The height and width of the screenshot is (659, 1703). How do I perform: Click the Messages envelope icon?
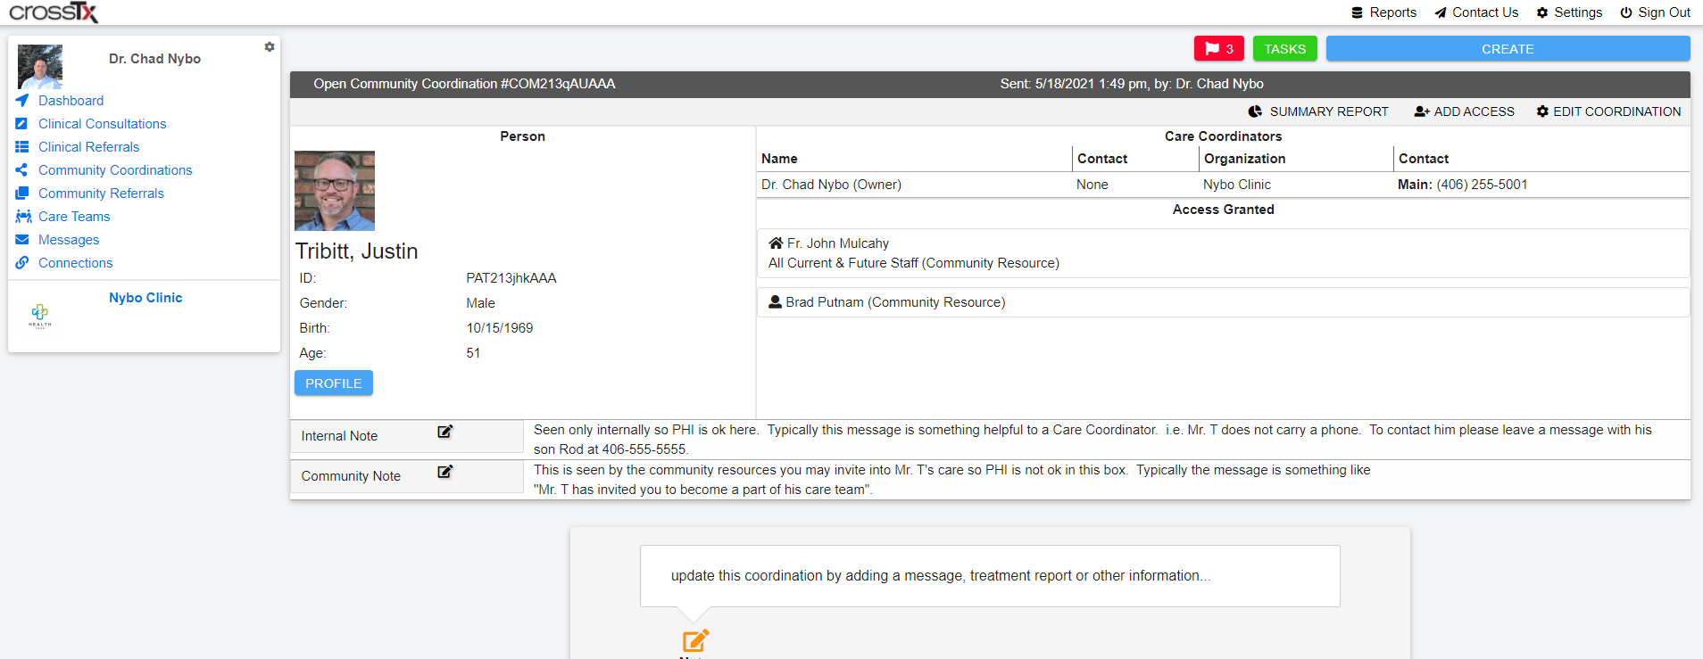pos(22,240)
